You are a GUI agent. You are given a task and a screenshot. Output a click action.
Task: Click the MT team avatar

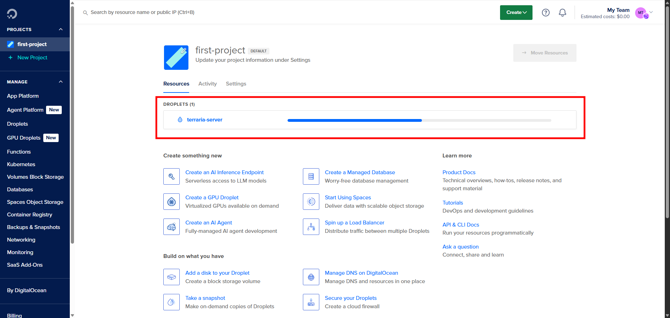641,13
